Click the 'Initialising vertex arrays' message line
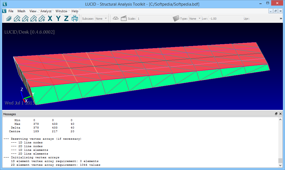Viewport: 285px width, 170px height. [31, 157]
